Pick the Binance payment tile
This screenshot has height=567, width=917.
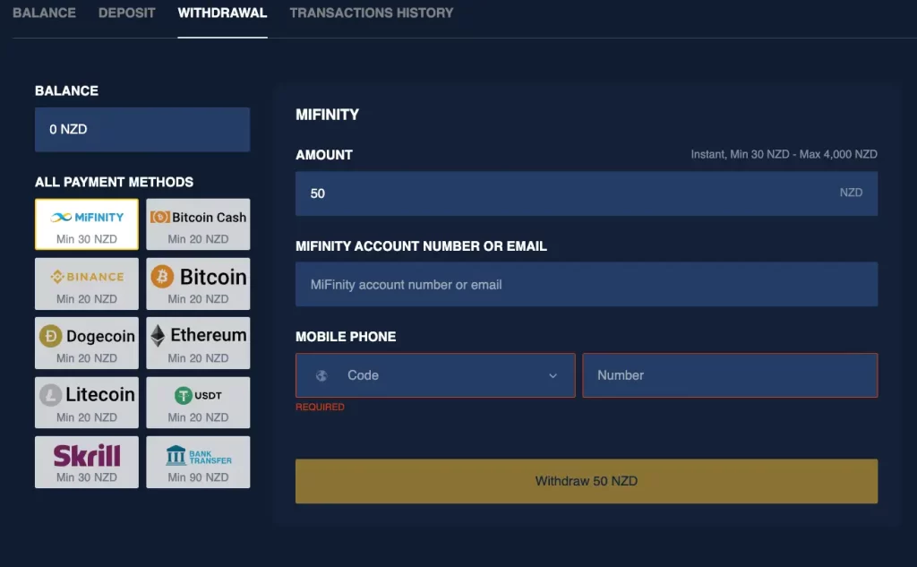[87, 284]
